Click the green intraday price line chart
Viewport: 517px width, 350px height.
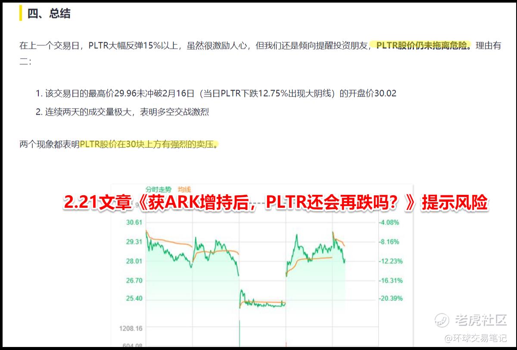click(x=246, y=269)
